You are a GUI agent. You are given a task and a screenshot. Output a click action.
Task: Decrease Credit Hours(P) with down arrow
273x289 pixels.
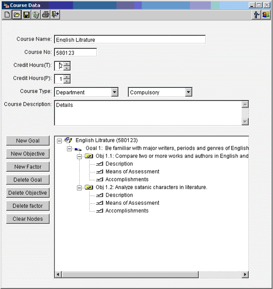coord(67,81)
